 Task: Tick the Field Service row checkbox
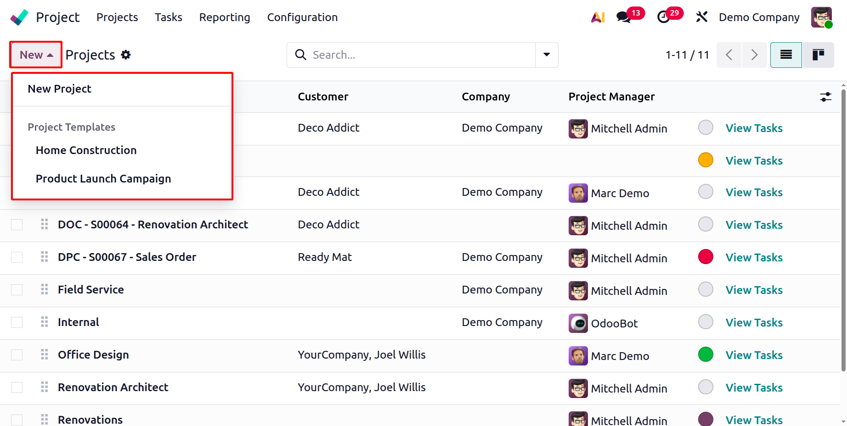pyautogui.click(x=17, y=290)
